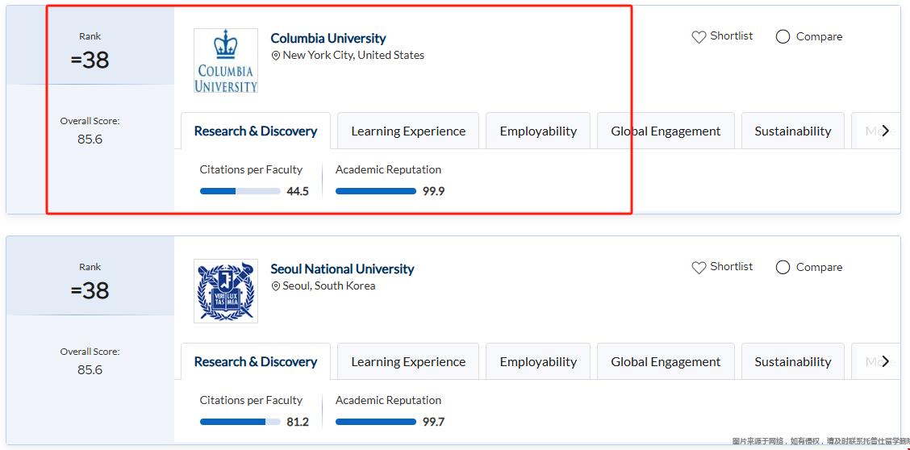910x450 pixels.
Task: Switch to Seoul National's Sustainability tab
Action: tap(792, 362)
